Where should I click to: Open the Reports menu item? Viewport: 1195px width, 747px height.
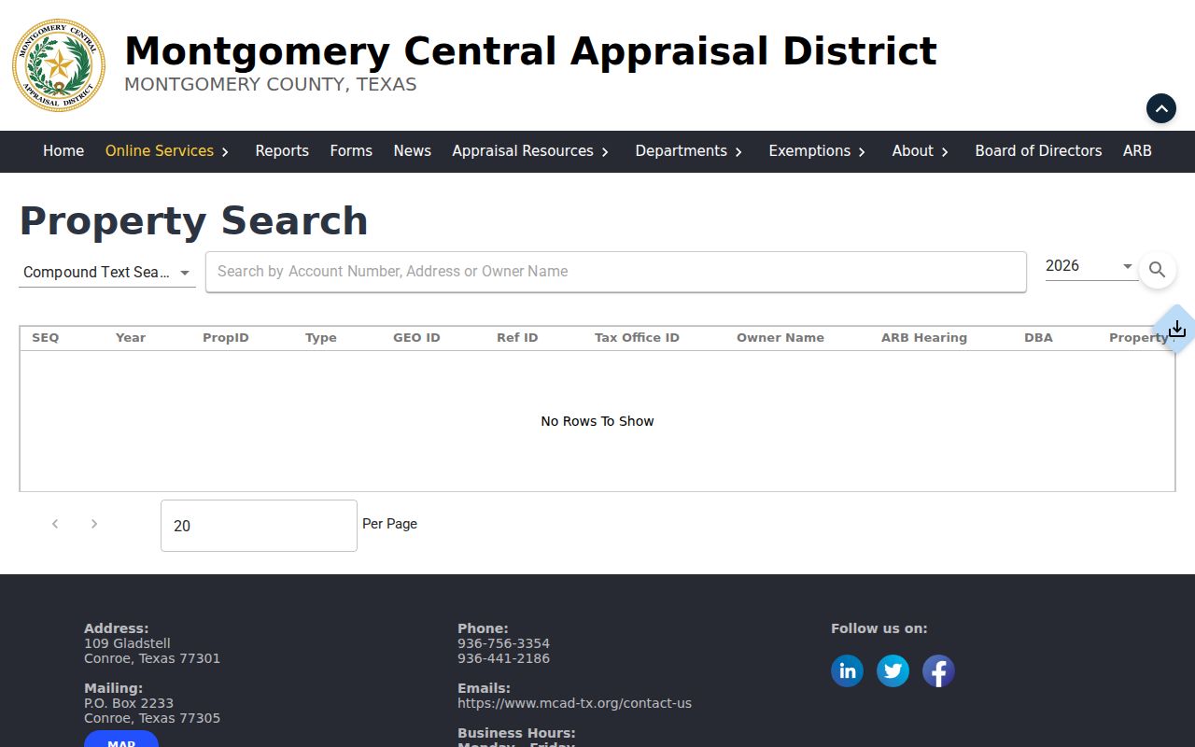click(282, 150)
